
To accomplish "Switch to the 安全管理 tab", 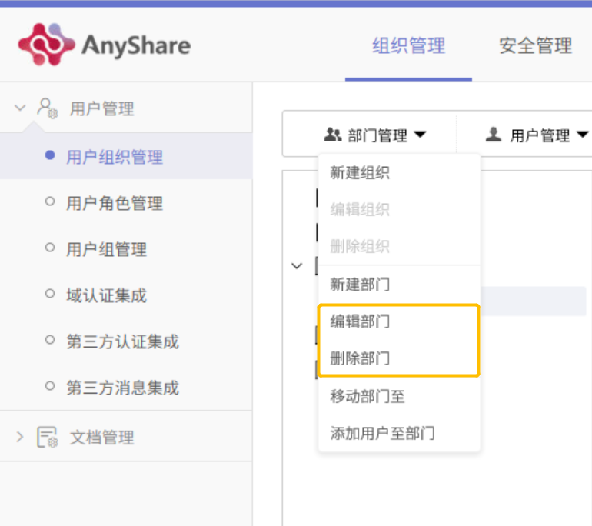I will coord(535,46).
